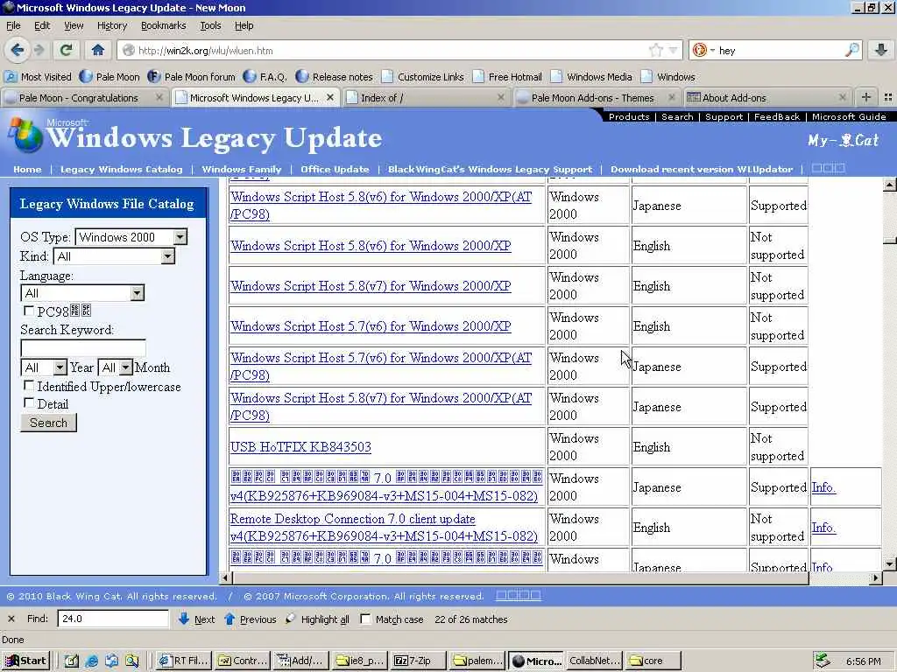Open Windows Script Host 5.7(v6) for Windows 2000/XP link
This screenshot has height=672, width=897.
point(371,326)
